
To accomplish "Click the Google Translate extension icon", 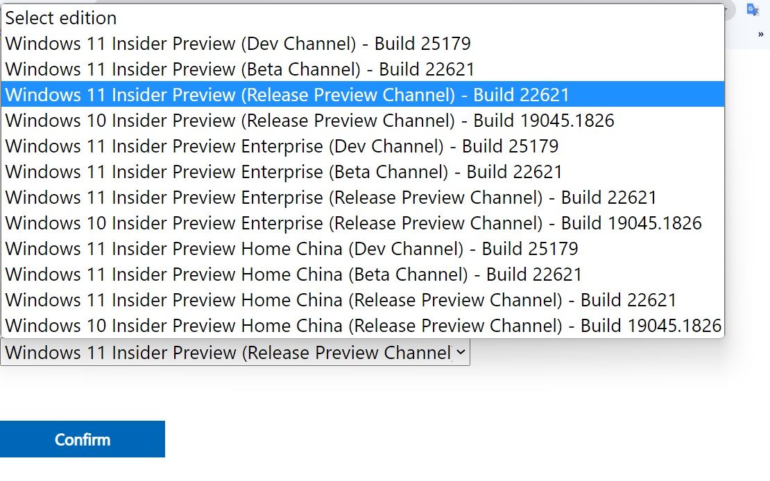I will coord(753,10).
